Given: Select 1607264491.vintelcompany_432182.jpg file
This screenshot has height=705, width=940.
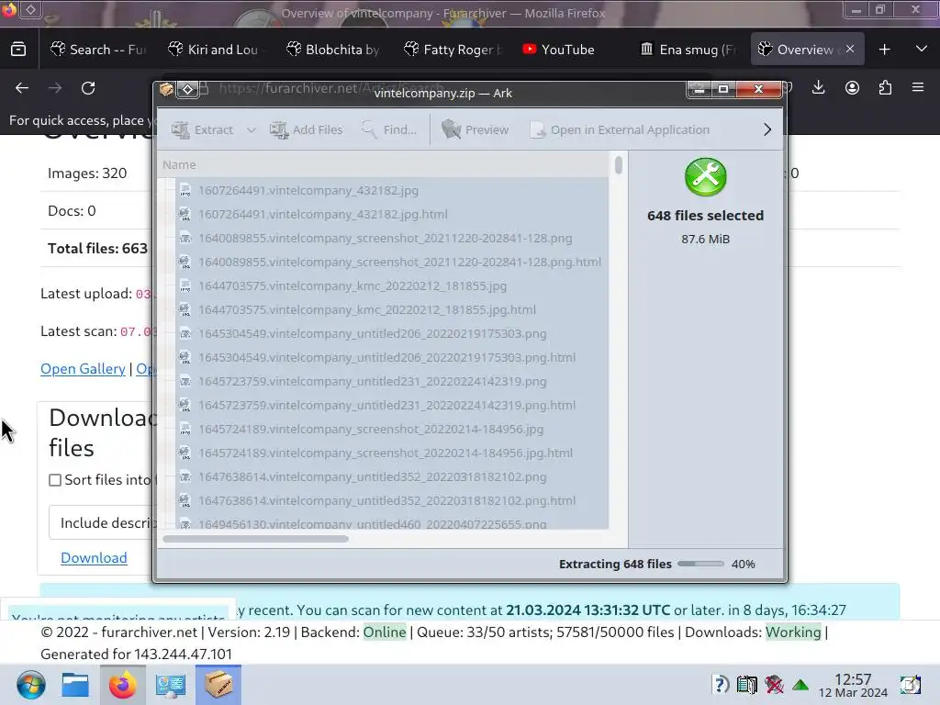Looking at the screenshot, I should click(x=308, y=191).
